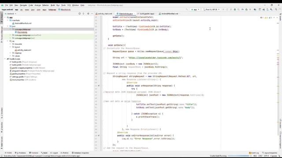The height and width of the screenshot is (158, 282).
Task: Collapse the layout folder
Action: click(x=11, y=47)
